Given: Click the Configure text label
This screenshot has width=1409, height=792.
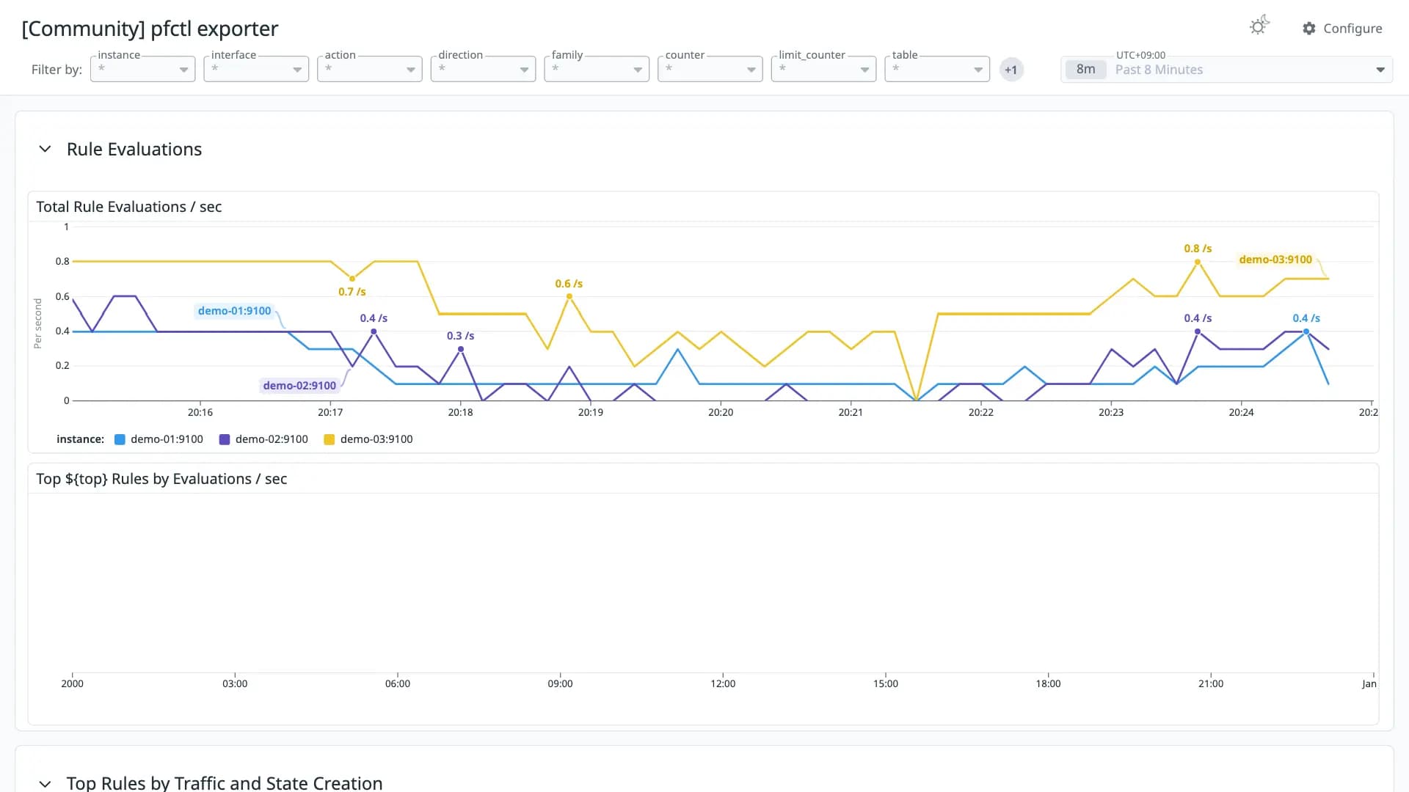Looking at the screenshot, I should pyautogui.click(x=1352, y=29).
